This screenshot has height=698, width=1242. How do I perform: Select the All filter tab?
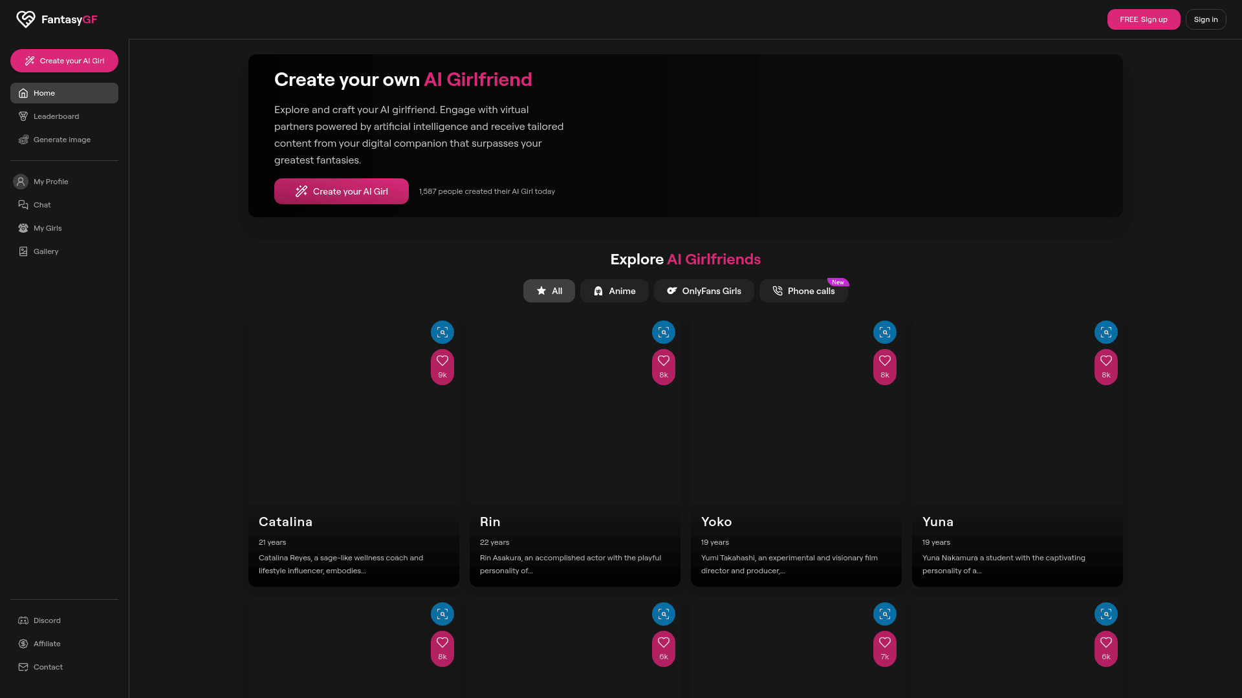click(549, 291)
